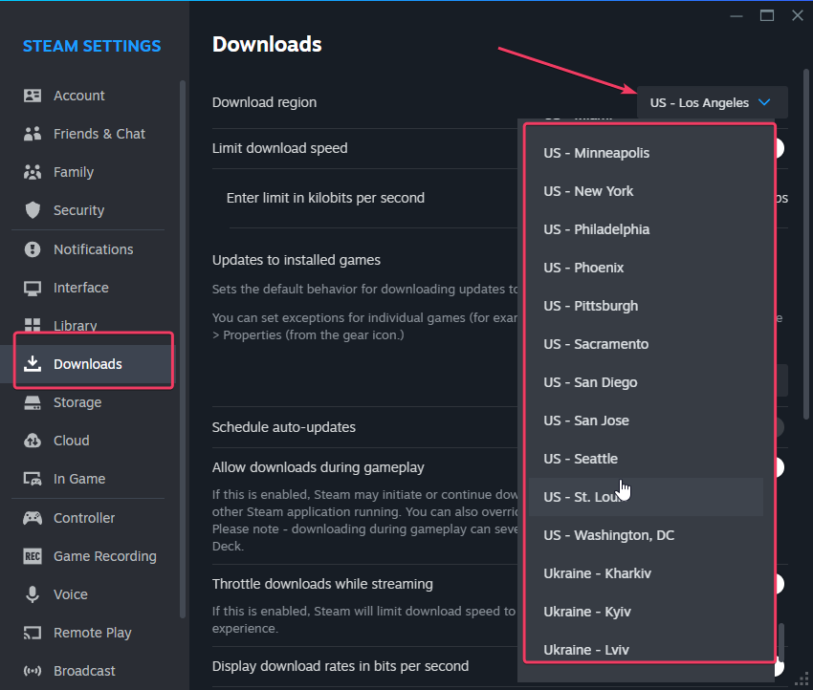Click the chevron arrow beside US - Los Angeles

pos(764,102)
